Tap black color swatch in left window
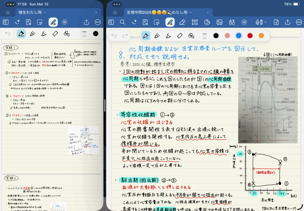304x211 pixels. point(96,34)
